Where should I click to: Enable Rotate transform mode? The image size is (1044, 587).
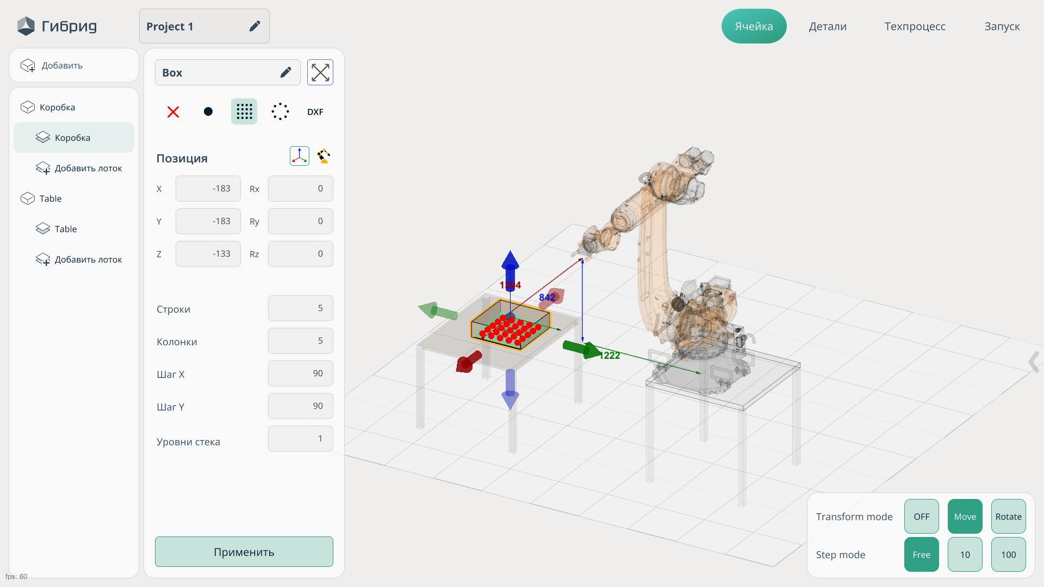tap(1008, 516)
